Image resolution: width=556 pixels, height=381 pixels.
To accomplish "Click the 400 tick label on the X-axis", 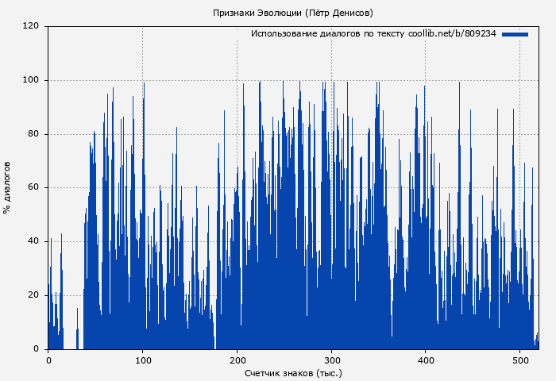I will click(426, 360).
